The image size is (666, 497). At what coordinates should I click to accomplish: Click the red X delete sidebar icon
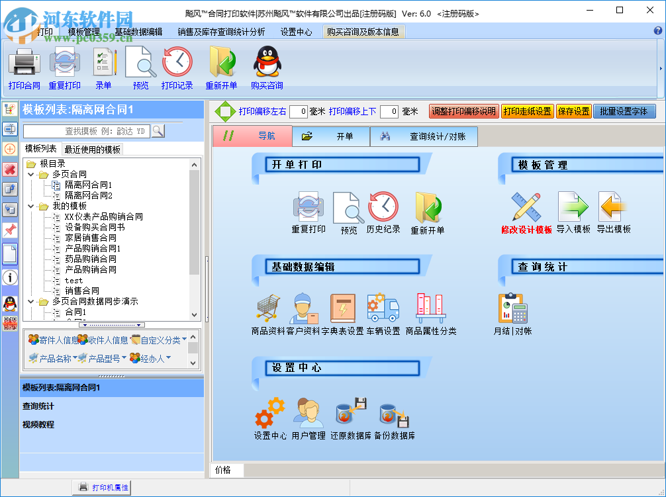[x=10, y=169]
